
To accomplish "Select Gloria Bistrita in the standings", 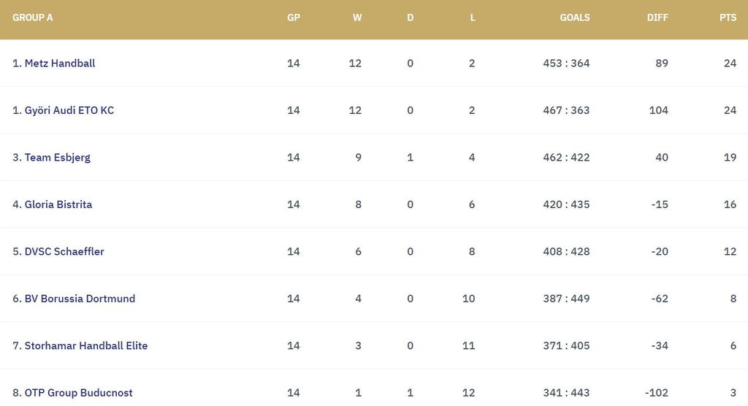I will [x=58, y=204].
